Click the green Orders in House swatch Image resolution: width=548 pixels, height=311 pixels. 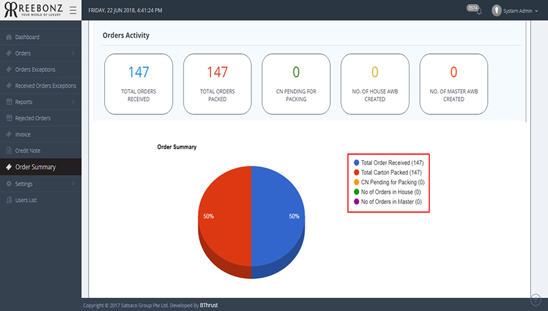[356, 192]
